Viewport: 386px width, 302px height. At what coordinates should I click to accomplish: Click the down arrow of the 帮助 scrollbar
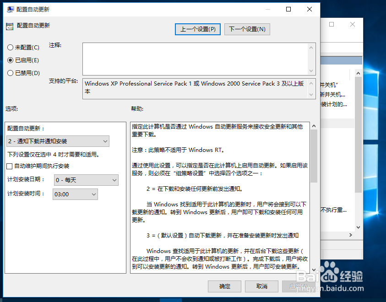pos(314,270)
